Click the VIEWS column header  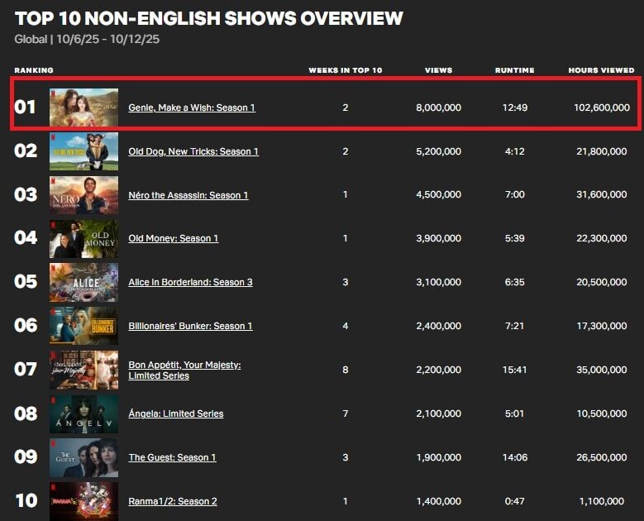point(439,70)
